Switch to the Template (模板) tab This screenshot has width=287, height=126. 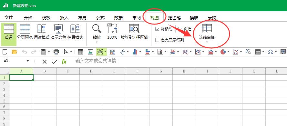pyautogui.click(x=46, y=18)
